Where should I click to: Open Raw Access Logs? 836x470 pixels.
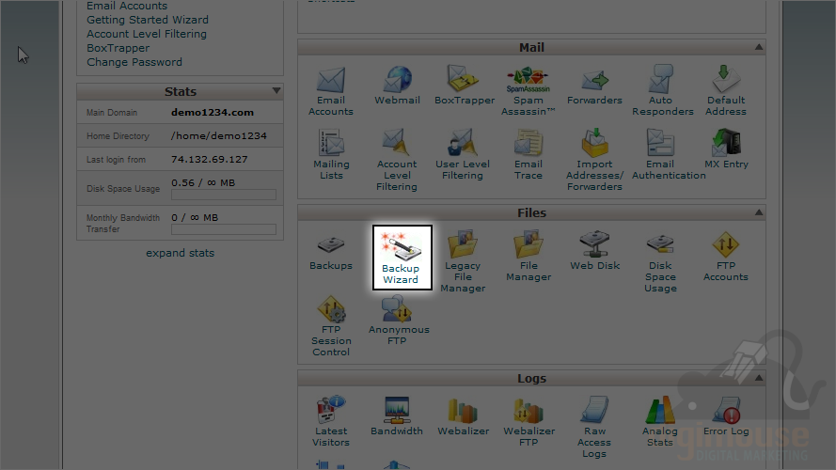(x=594, y=427)
